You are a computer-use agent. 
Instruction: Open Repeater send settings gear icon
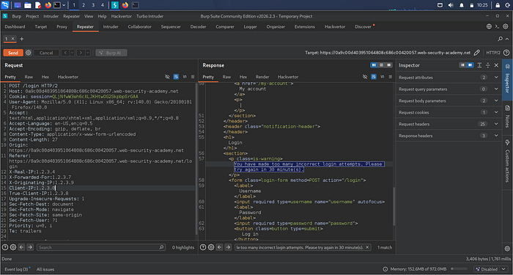pyautogui.click(x=29, y=53)
